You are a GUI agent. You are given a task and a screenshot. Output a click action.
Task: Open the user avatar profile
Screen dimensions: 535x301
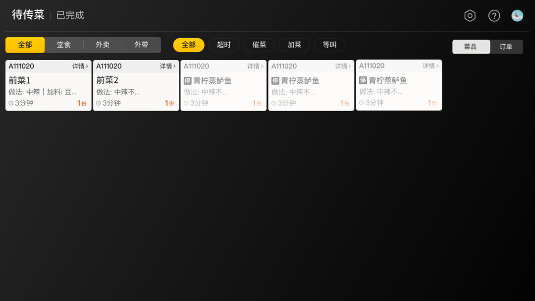(x=517, y=16)
